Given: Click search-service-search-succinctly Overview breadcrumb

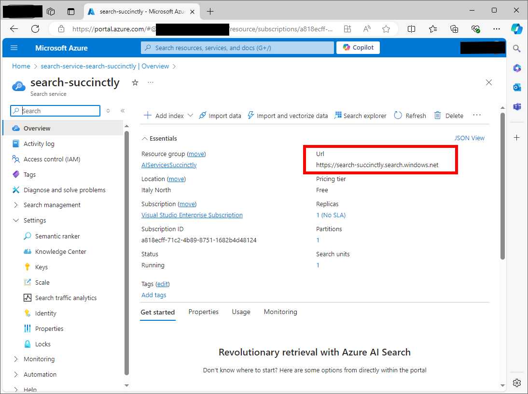Looking at the screenshot, I should pyautogui.click(x=105, y=66).
